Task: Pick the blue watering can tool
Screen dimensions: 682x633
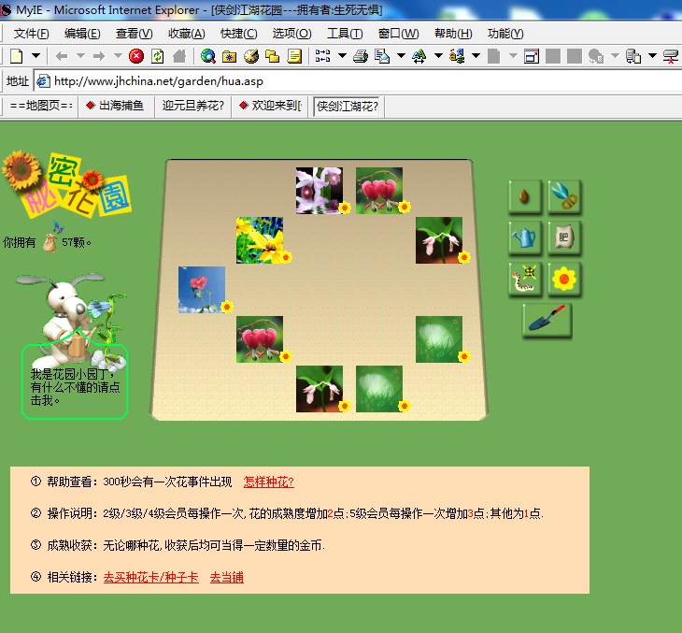Action: pos(525,237)
